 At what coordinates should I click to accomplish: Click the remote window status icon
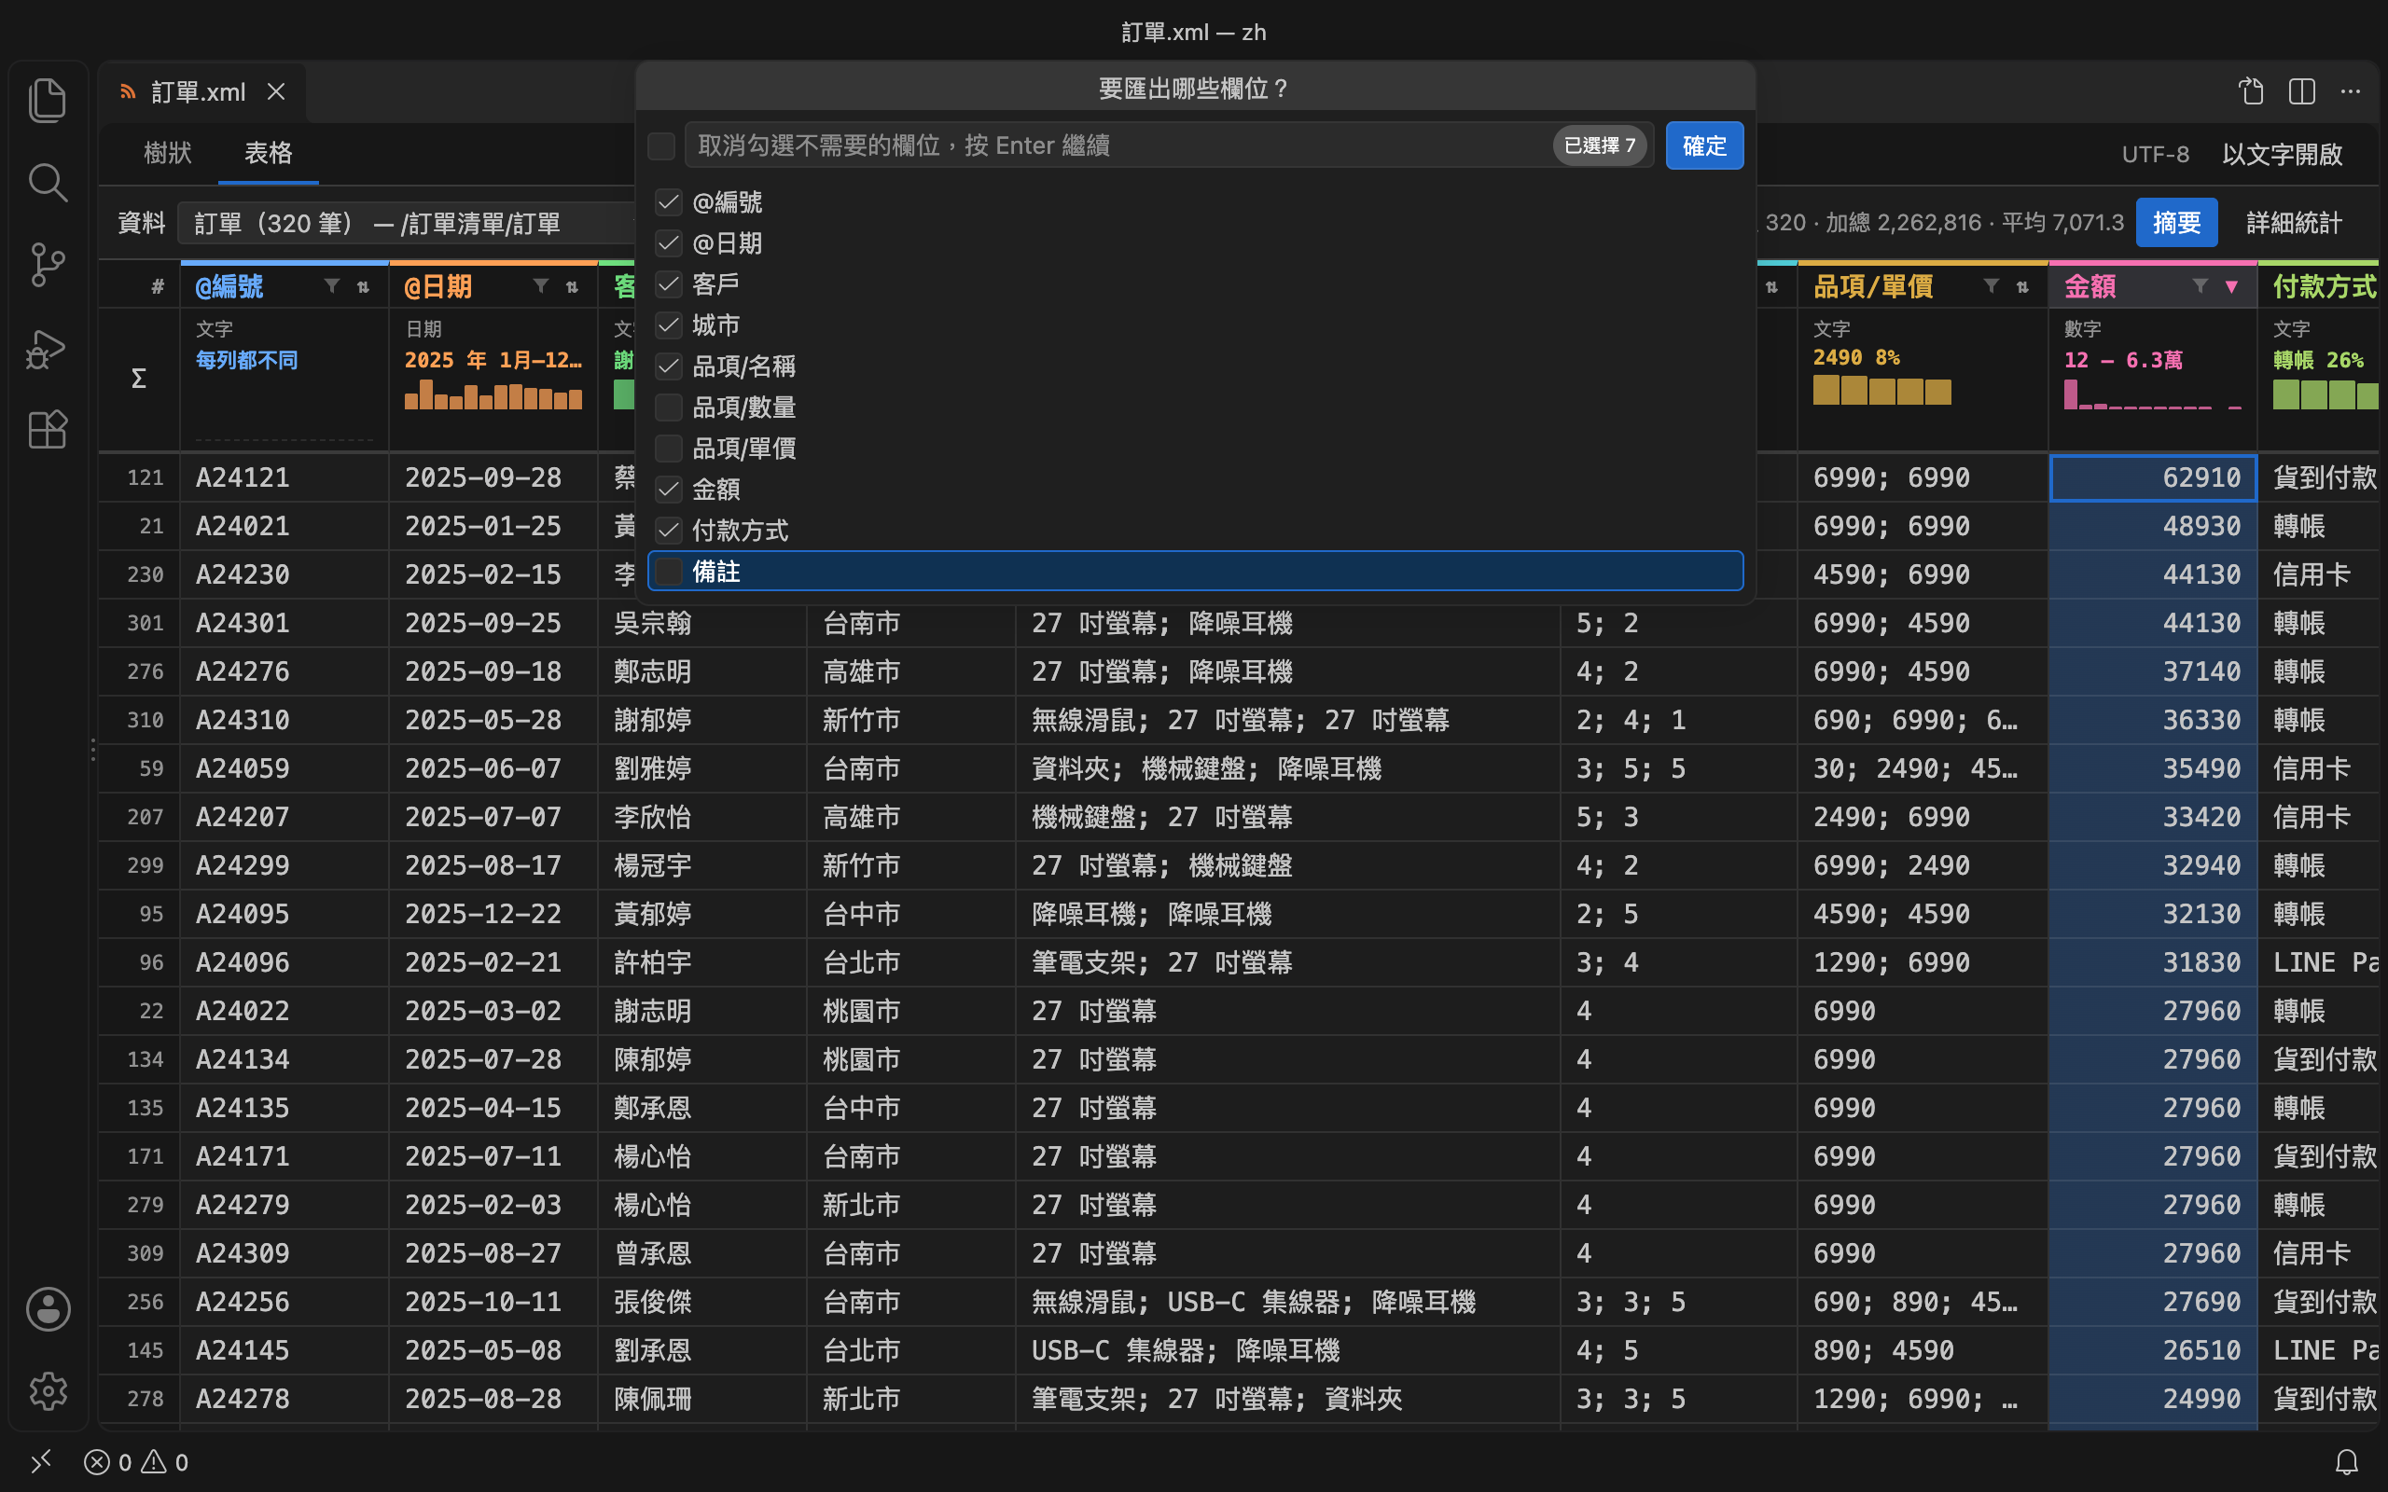(40, 1461)
